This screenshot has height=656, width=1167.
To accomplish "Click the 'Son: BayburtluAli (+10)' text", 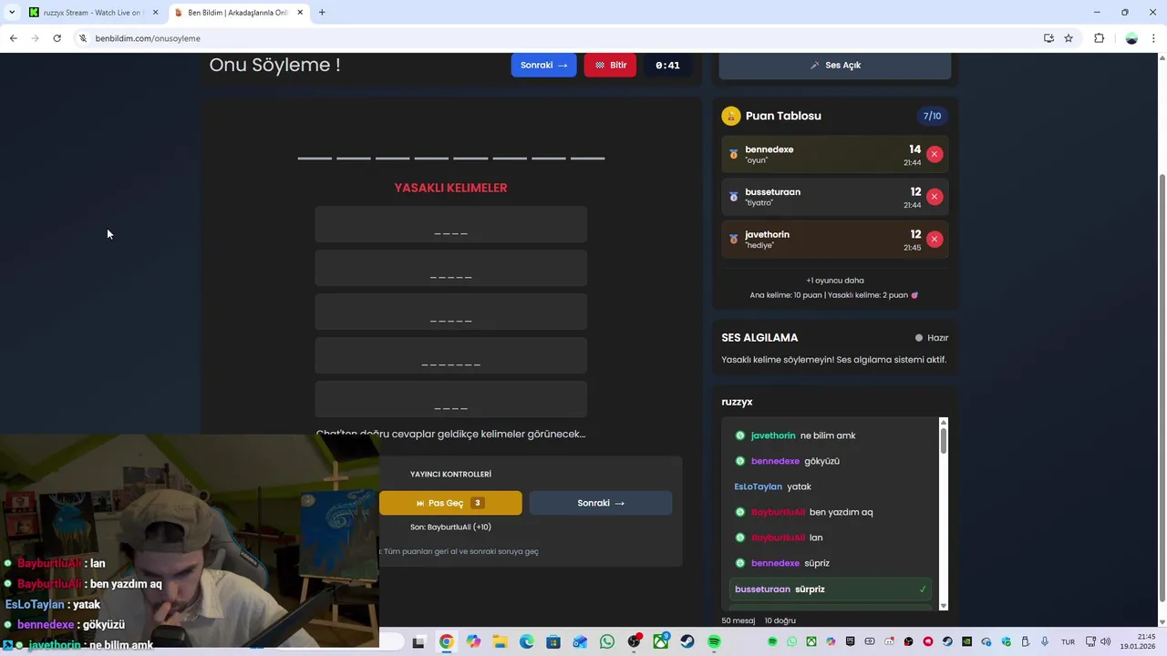I will point(450,528).
